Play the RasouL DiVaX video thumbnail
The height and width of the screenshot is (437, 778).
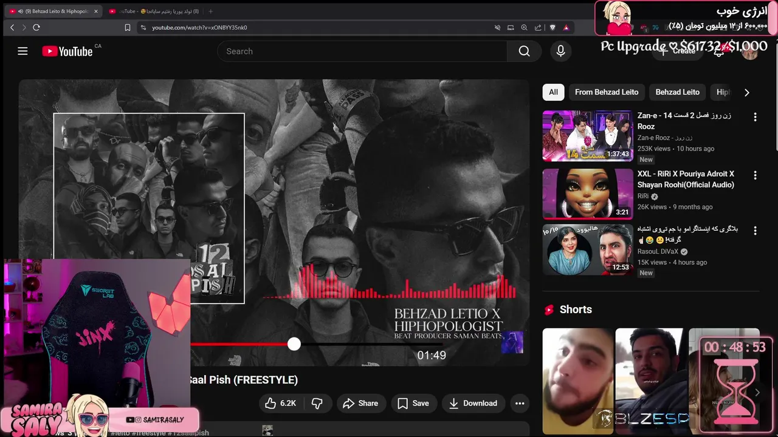(x=588, y=249)
